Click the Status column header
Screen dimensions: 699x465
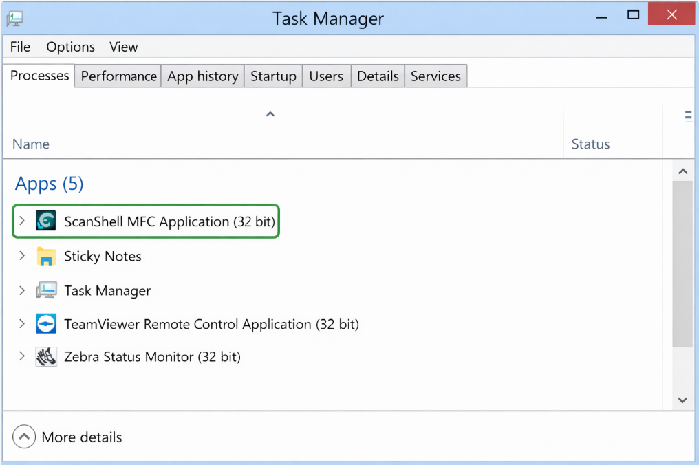pos(590,144)
